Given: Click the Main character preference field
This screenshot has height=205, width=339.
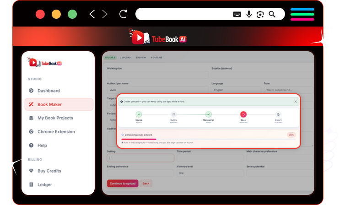Looking at the screenshot, I should [x=280, y=158].
